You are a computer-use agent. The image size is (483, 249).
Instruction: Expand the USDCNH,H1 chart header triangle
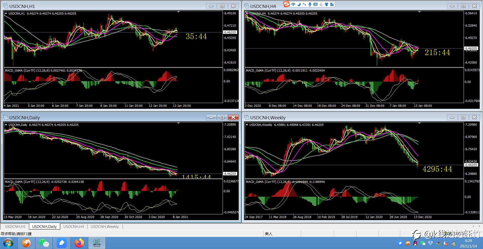6,13
